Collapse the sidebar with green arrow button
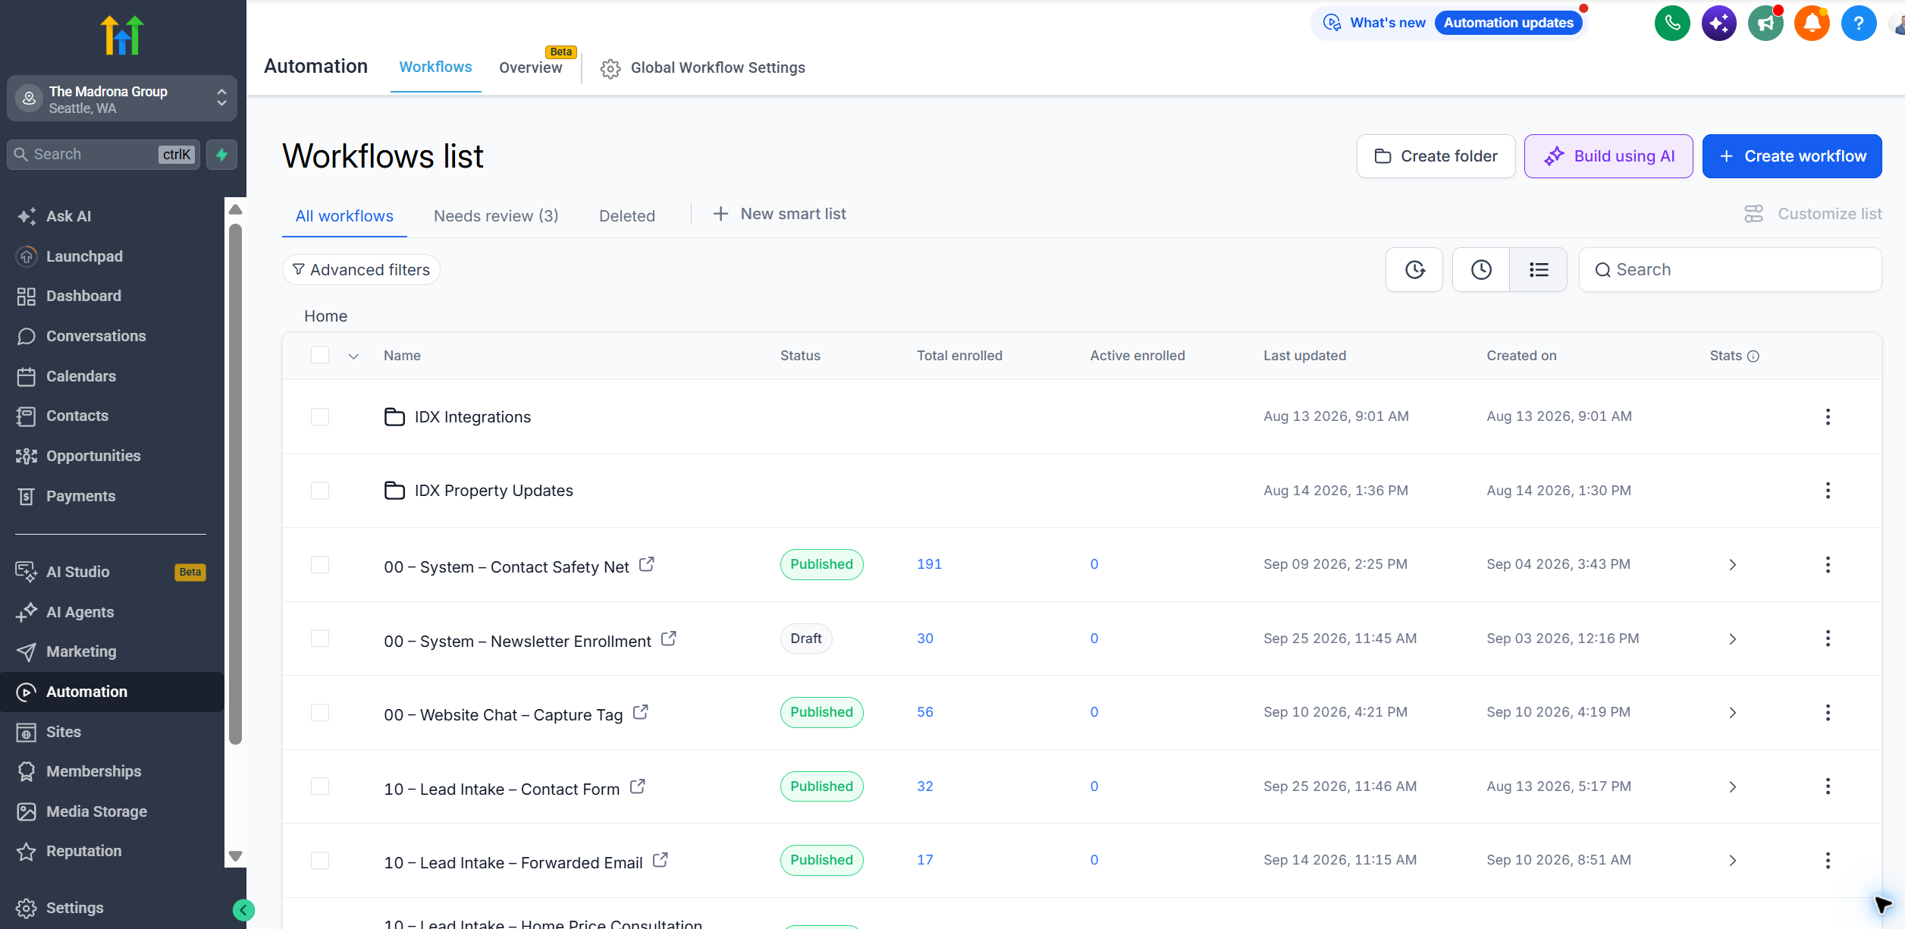The image size is (1905, 929). (x=243, y=910)
